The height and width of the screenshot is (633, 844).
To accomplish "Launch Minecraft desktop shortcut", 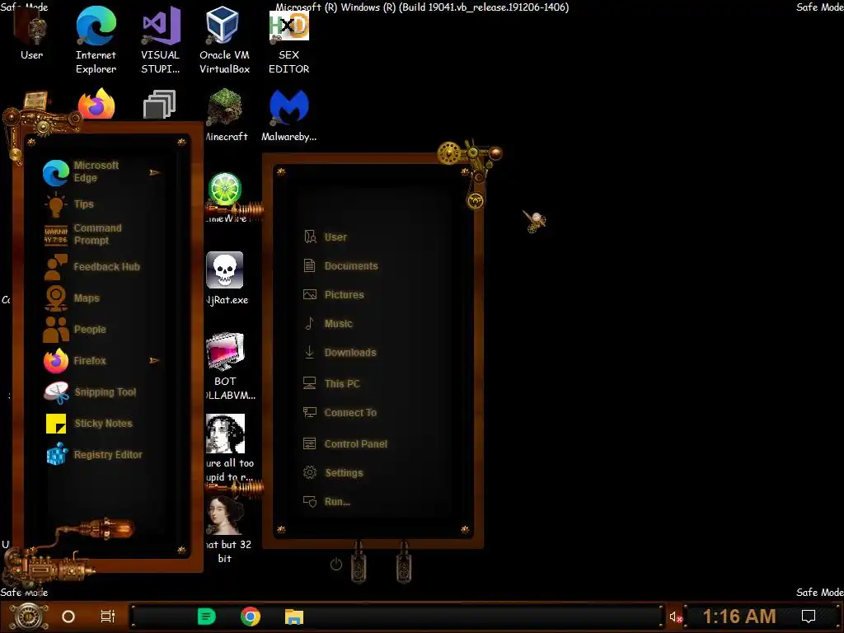I will 226,115.
